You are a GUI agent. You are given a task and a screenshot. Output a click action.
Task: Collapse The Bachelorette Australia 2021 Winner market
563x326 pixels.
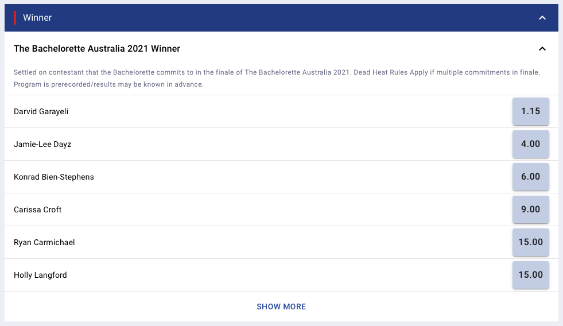[x=542, y=48]
